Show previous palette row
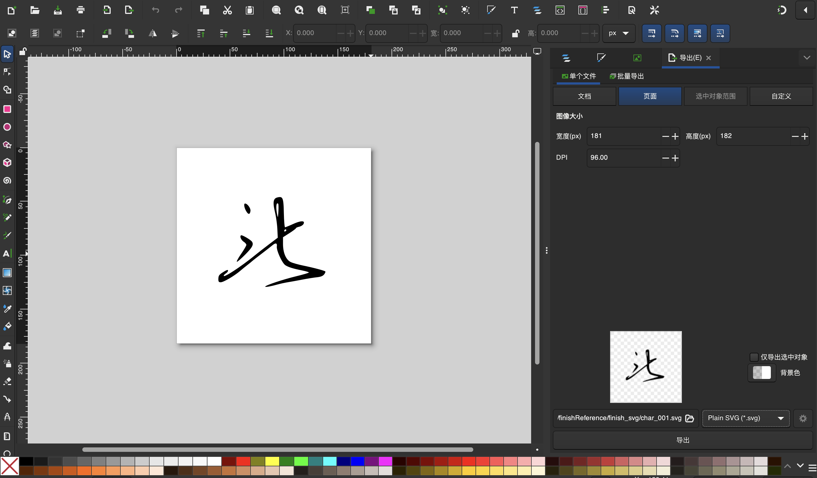This screenshot has height=478, width=817. 788,466
